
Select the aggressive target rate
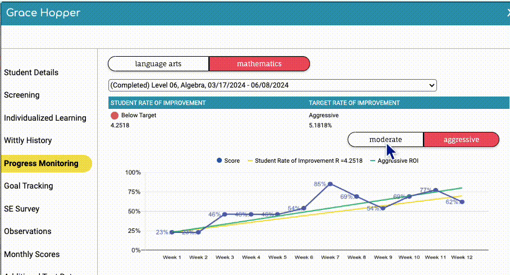coord(461,139)
